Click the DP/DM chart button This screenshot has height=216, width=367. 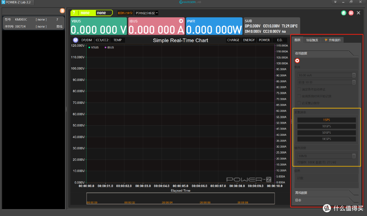point(86,40)
